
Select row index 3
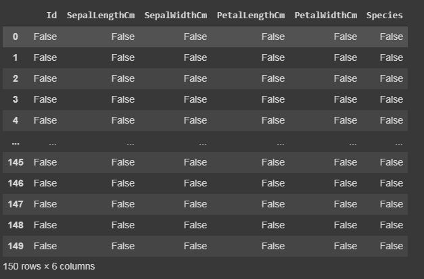point(16,99)
